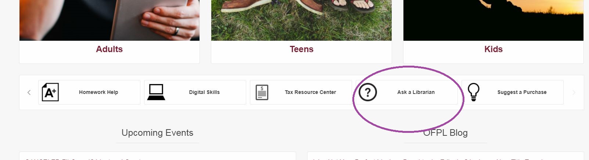Click the Digital Skills laptop icon

156,92
